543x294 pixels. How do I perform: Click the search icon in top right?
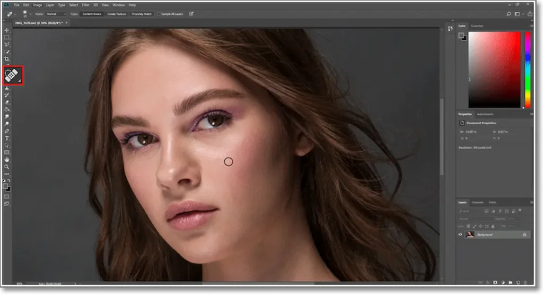tap(509, 14)
